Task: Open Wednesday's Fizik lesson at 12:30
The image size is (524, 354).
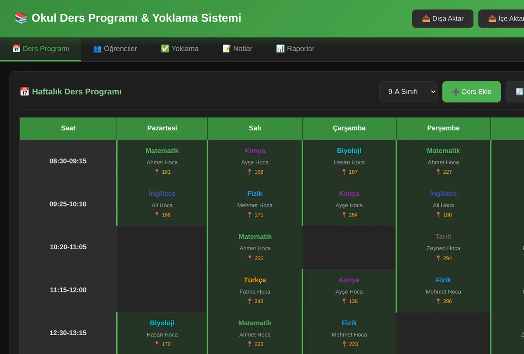Action: [349, 333]
